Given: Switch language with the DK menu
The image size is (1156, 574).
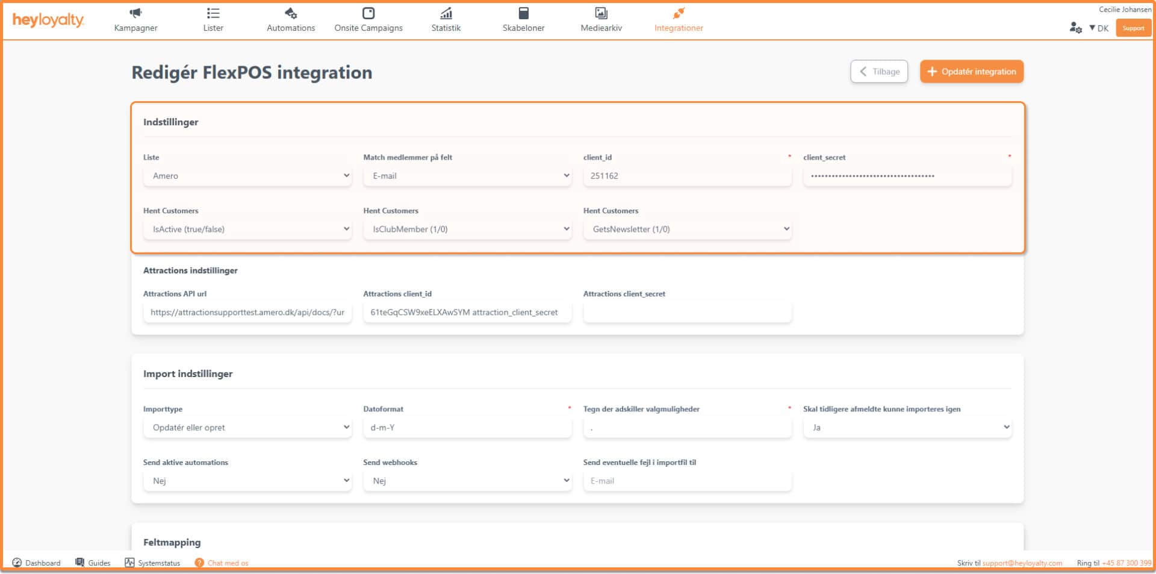Looking at the screenshot, I should (1099, 28).
